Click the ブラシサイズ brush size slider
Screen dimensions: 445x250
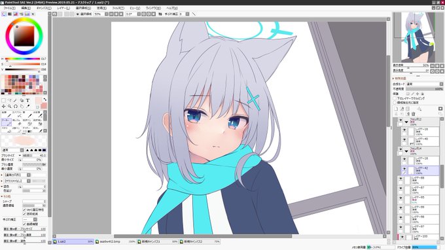pos(34,156)
